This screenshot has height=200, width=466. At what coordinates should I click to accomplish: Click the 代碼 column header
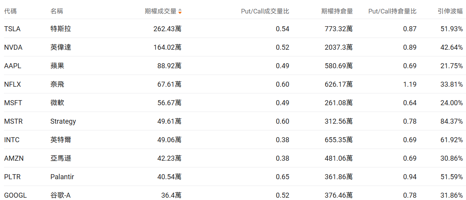(10, 11)
